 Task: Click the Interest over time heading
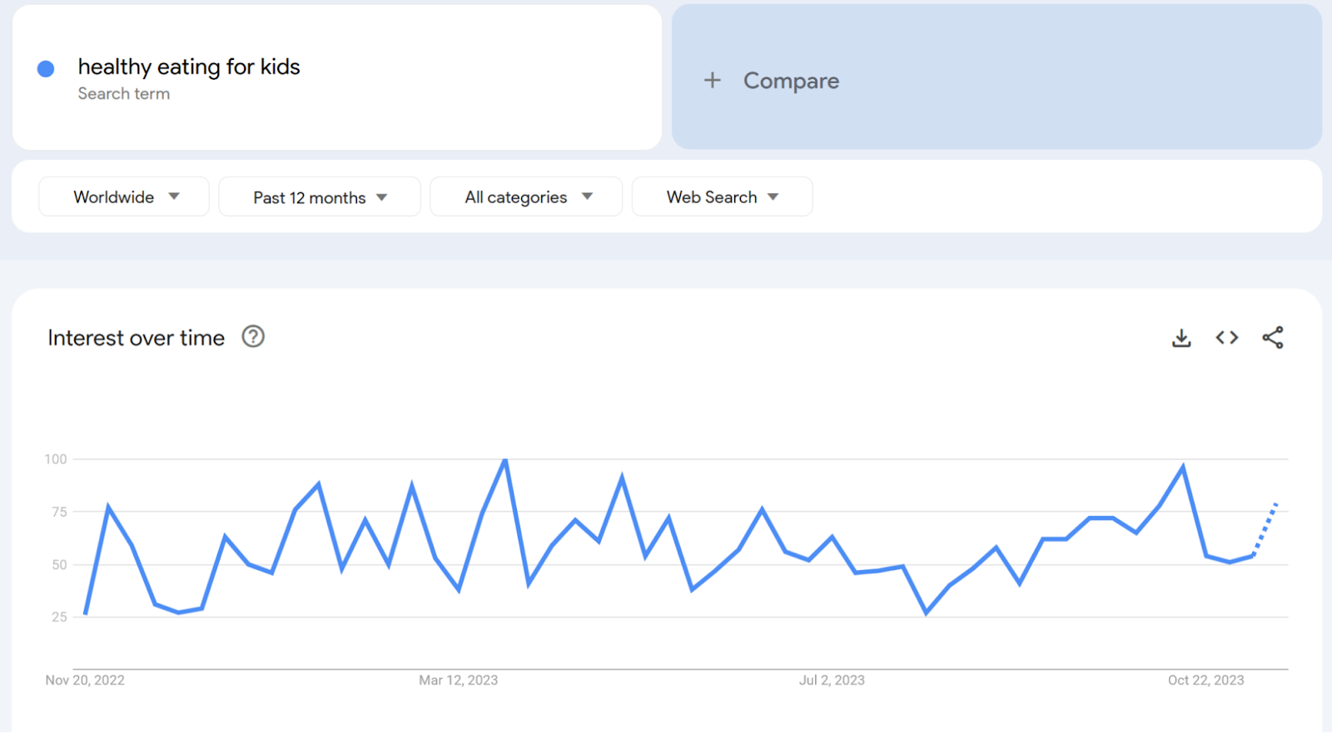tap(135, 337)
